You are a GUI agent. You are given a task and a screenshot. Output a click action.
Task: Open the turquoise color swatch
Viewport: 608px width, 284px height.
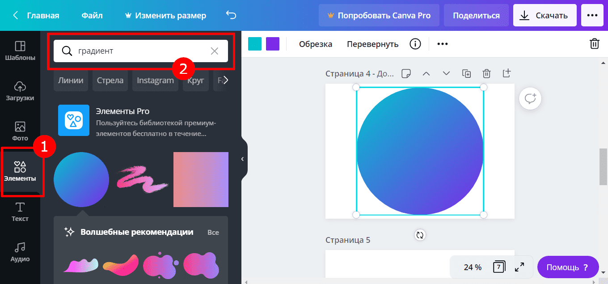(x=255, y=44)
